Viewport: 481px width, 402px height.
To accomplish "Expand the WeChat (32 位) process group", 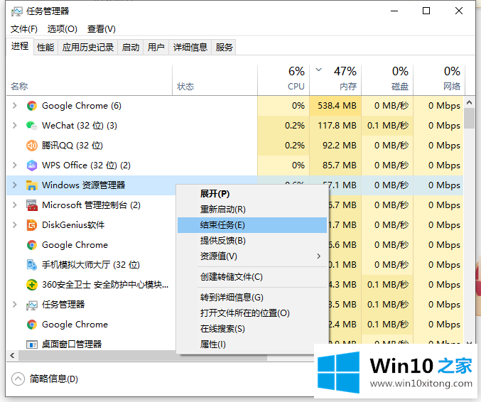I will point(14,126).
